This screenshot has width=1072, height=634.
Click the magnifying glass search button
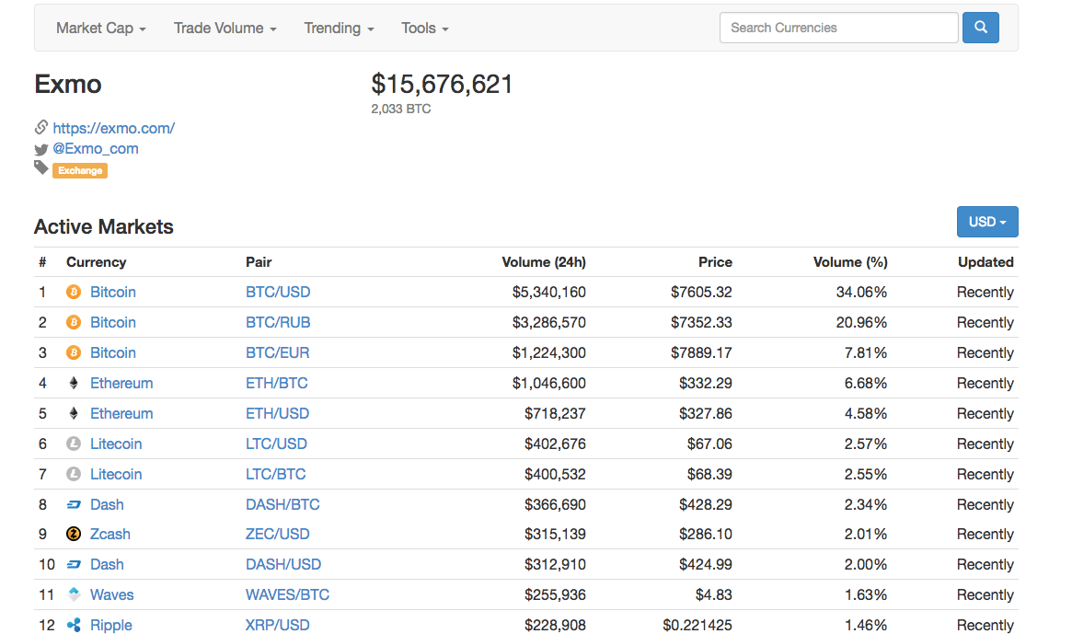[x=980, y=28]
